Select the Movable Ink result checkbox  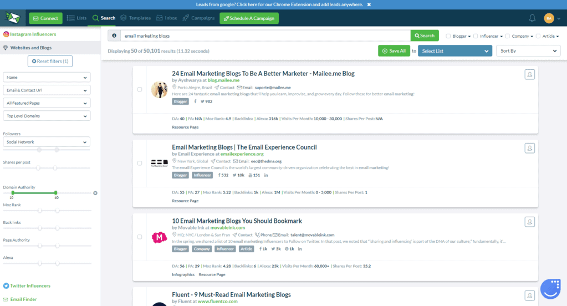(140, 237)
